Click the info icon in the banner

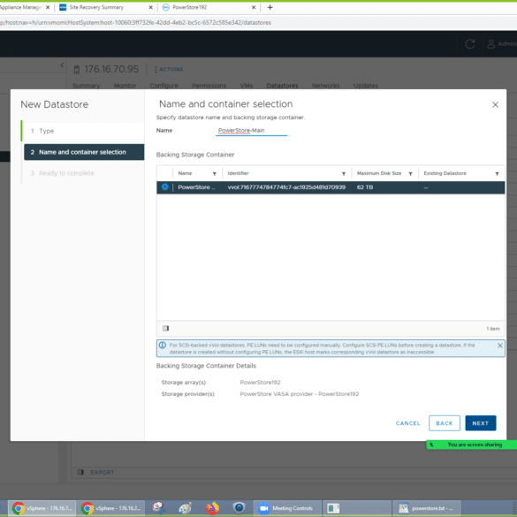(163, 346)
